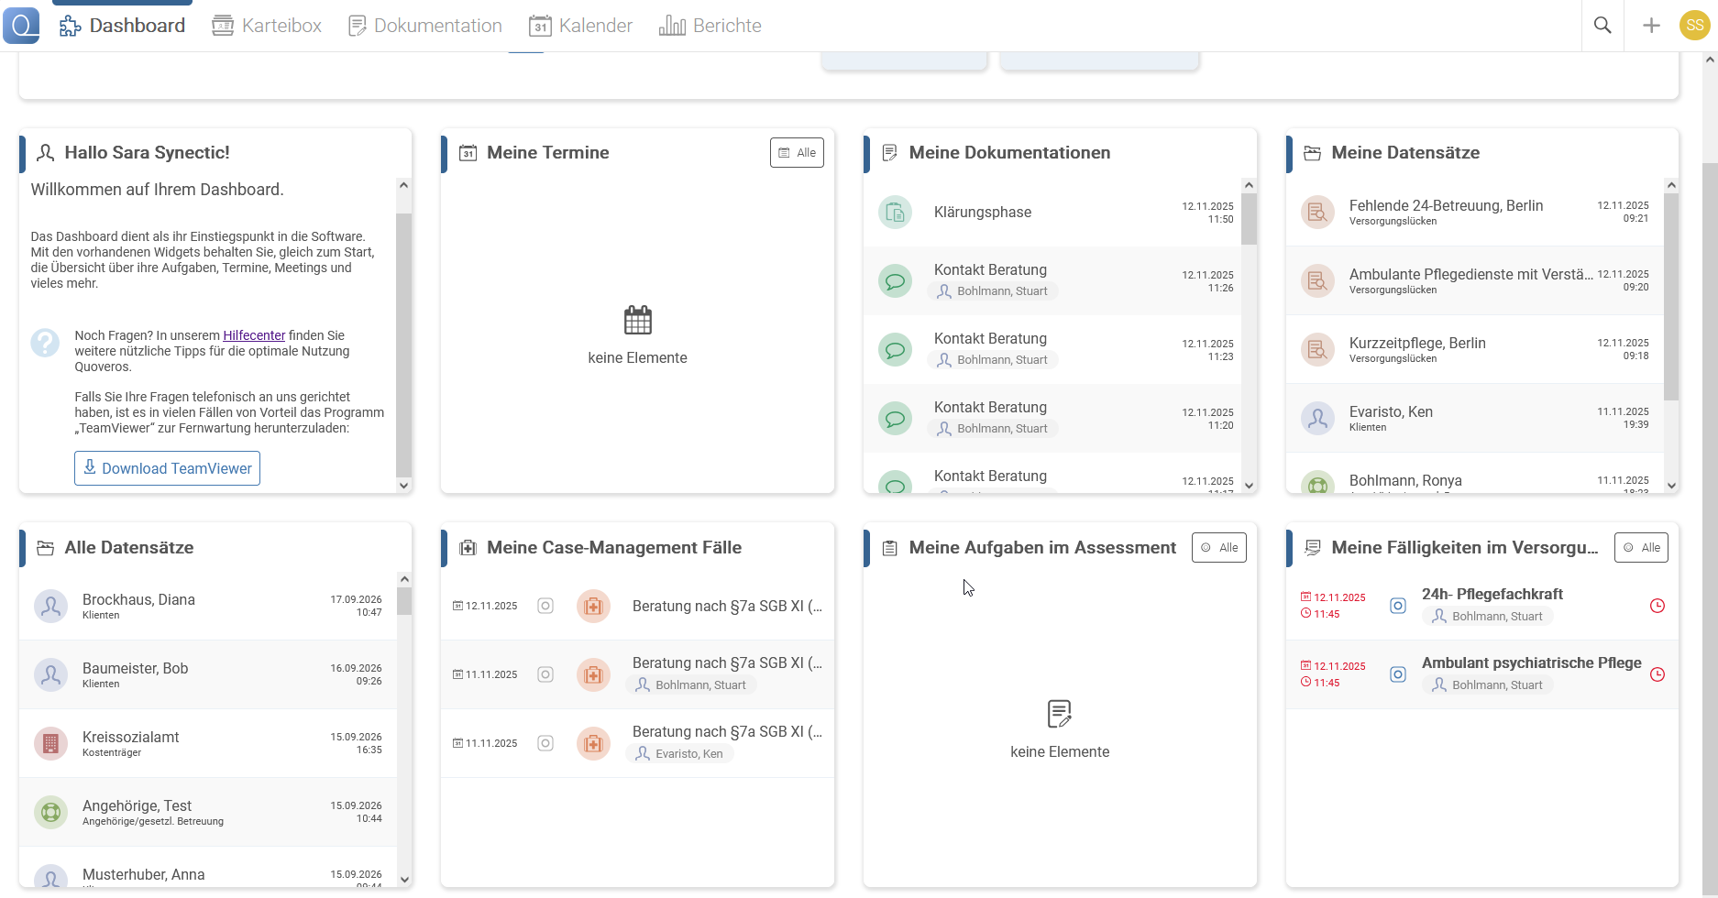
Task: Click status icon of 24h- Pflegefachkraft row
Action: click(x=1398, y=606)
